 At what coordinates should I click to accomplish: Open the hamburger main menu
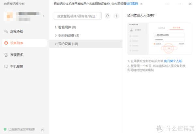168,4
